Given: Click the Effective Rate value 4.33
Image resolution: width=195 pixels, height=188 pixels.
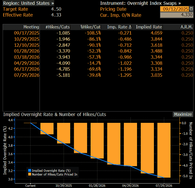Looking at the screenshot, I should click(x=56, y=15).
